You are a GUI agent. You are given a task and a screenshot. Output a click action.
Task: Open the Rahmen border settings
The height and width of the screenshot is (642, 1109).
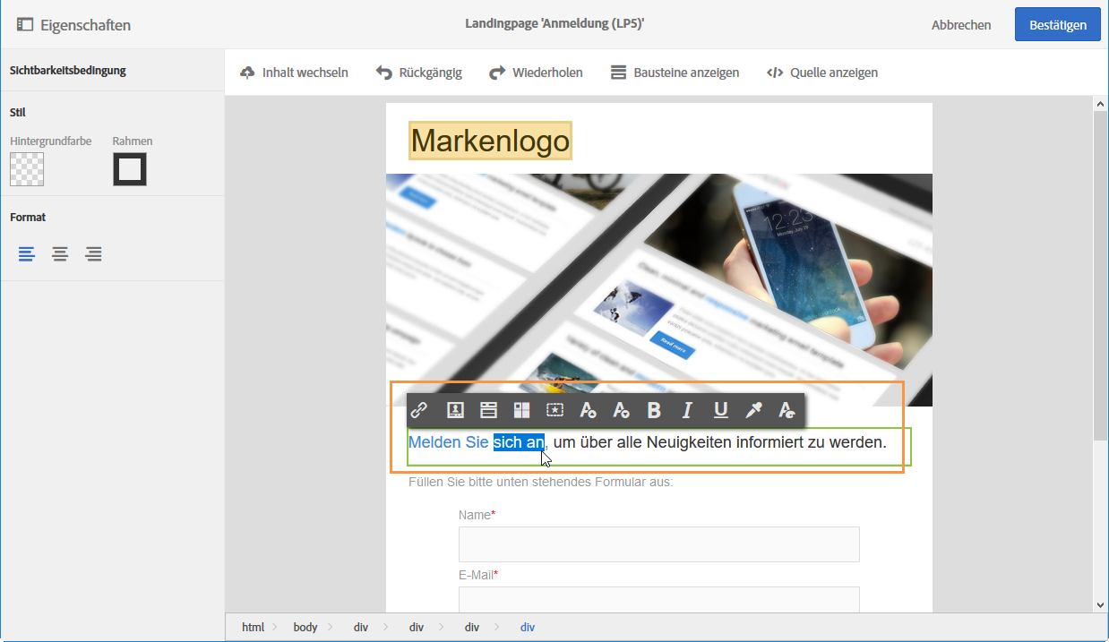coord(130,169)
